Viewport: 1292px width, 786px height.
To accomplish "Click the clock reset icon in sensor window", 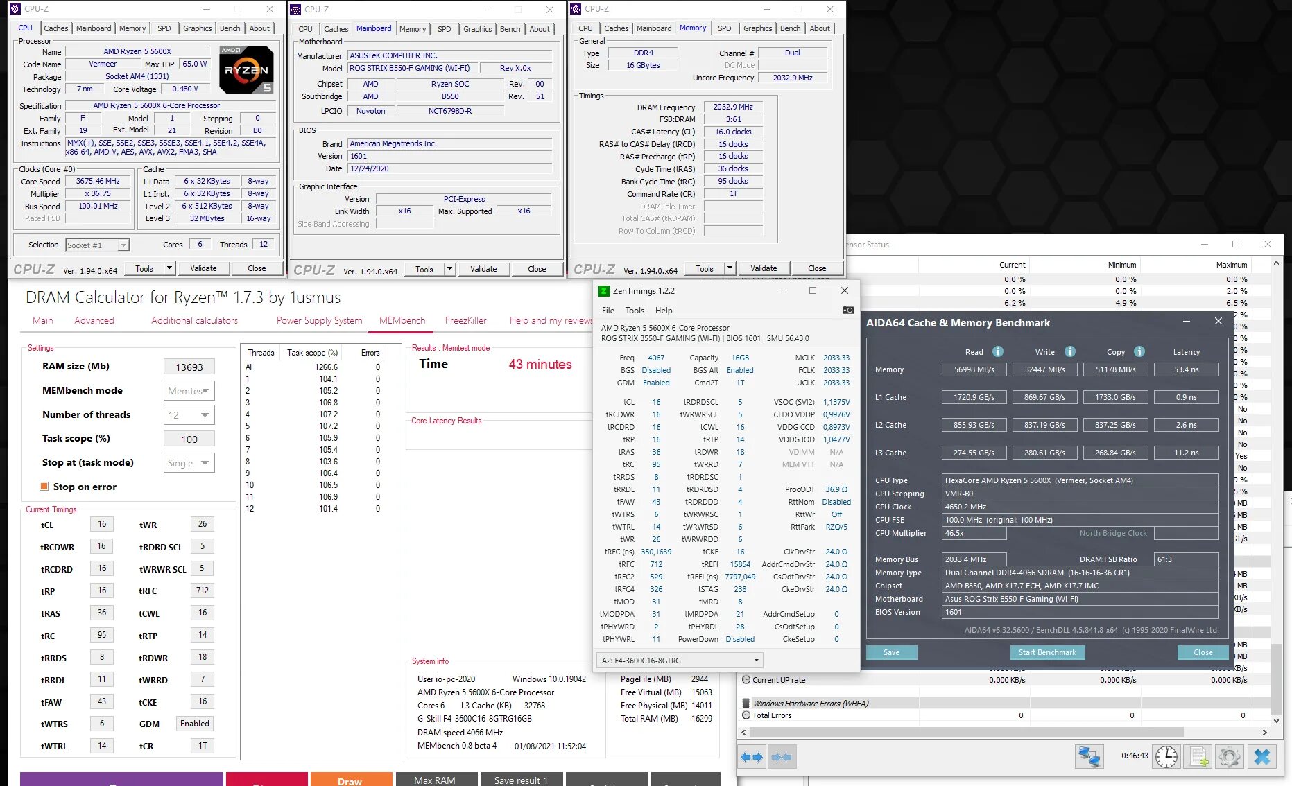I will (x=1166, y=757).
